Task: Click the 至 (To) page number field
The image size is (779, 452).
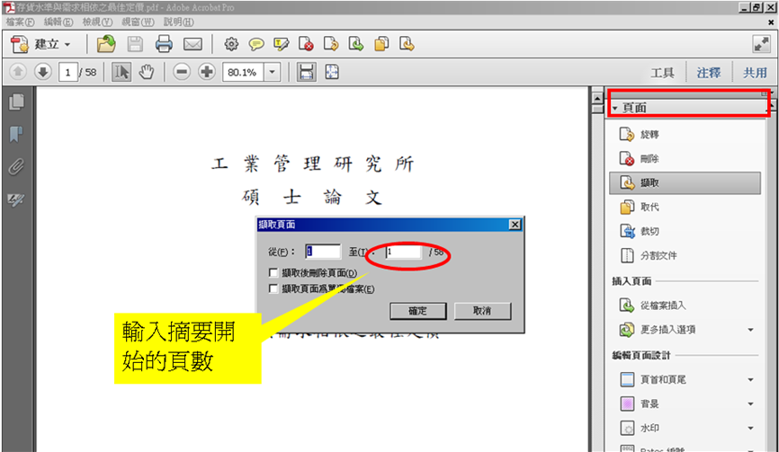Action: (x=402, y=253)
